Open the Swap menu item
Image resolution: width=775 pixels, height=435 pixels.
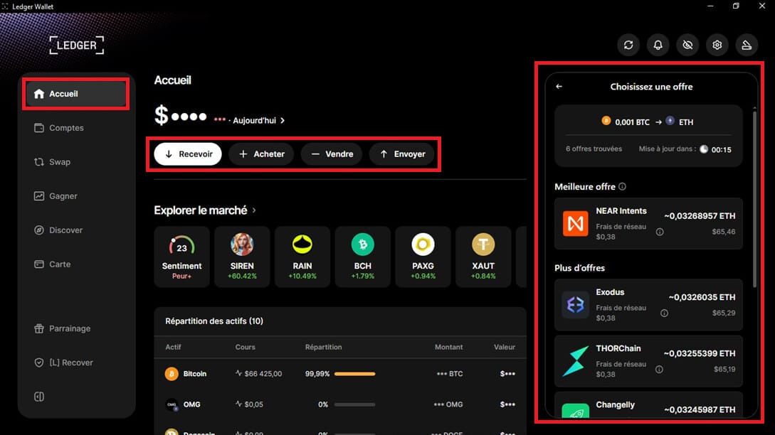point(60,162)
